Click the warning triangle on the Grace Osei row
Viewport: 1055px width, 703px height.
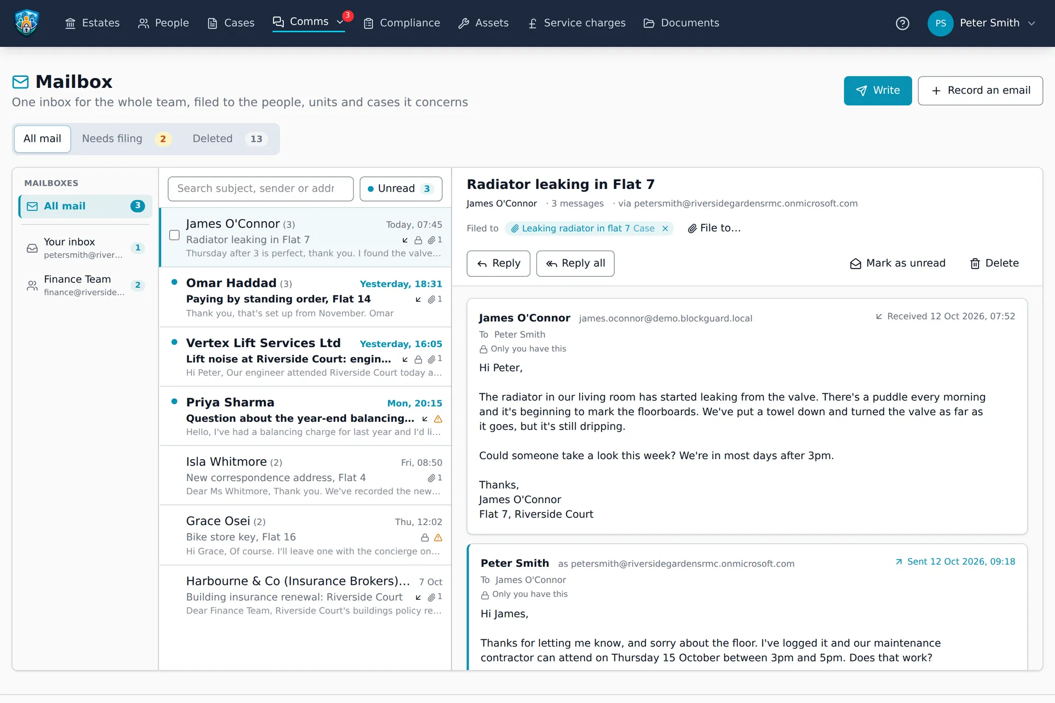tap(438, 537)
